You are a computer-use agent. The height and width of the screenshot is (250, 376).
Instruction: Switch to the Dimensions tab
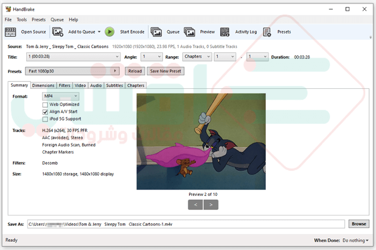point(44,86)
